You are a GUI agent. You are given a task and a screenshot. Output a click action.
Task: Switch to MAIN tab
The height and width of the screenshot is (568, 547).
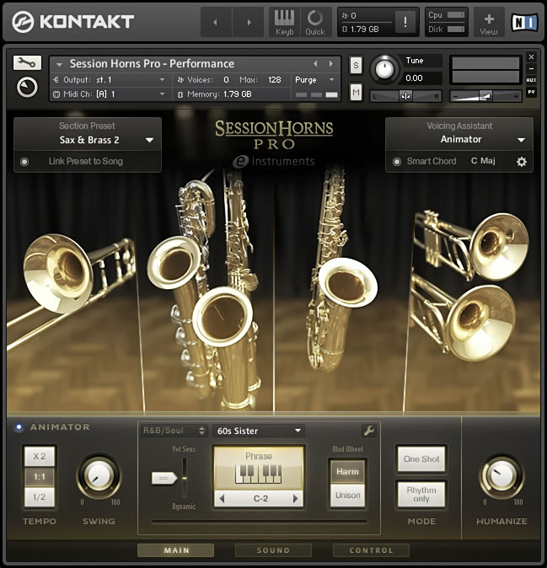click(x=176, y=550)
